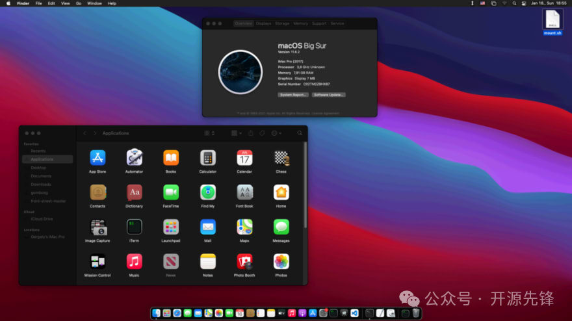Switch to the Storage tab
Screen dimensions: 572x321
(x=282, y=23)
